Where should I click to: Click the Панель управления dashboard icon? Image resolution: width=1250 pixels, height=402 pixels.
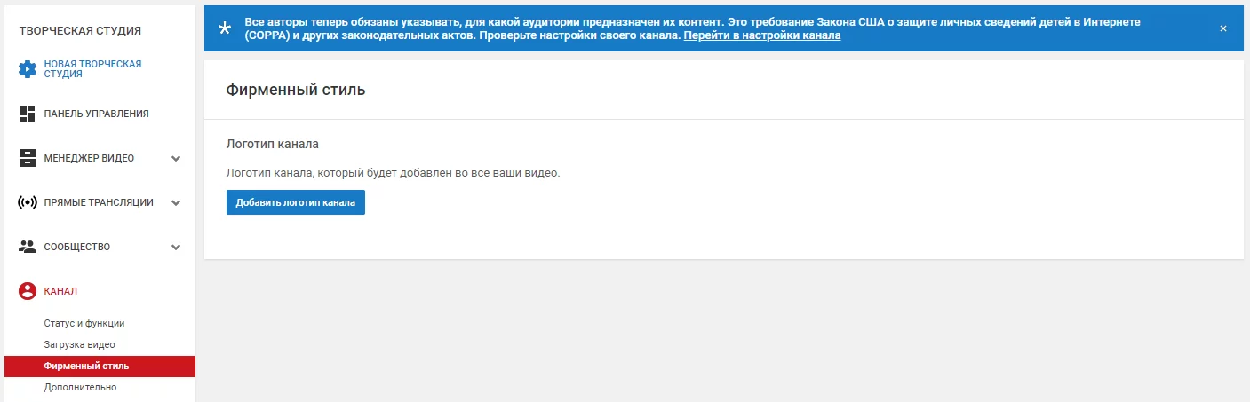click(x=28, y=114)
